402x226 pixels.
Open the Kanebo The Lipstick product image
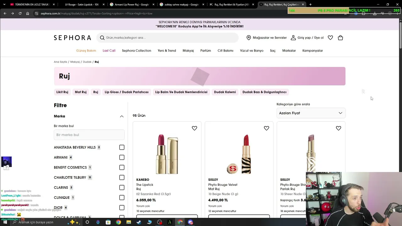[x=167, y=154]
